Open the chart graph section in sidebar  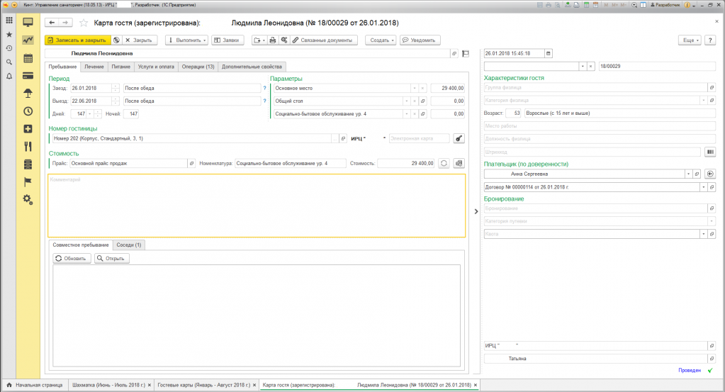click(x=28, y=40)
